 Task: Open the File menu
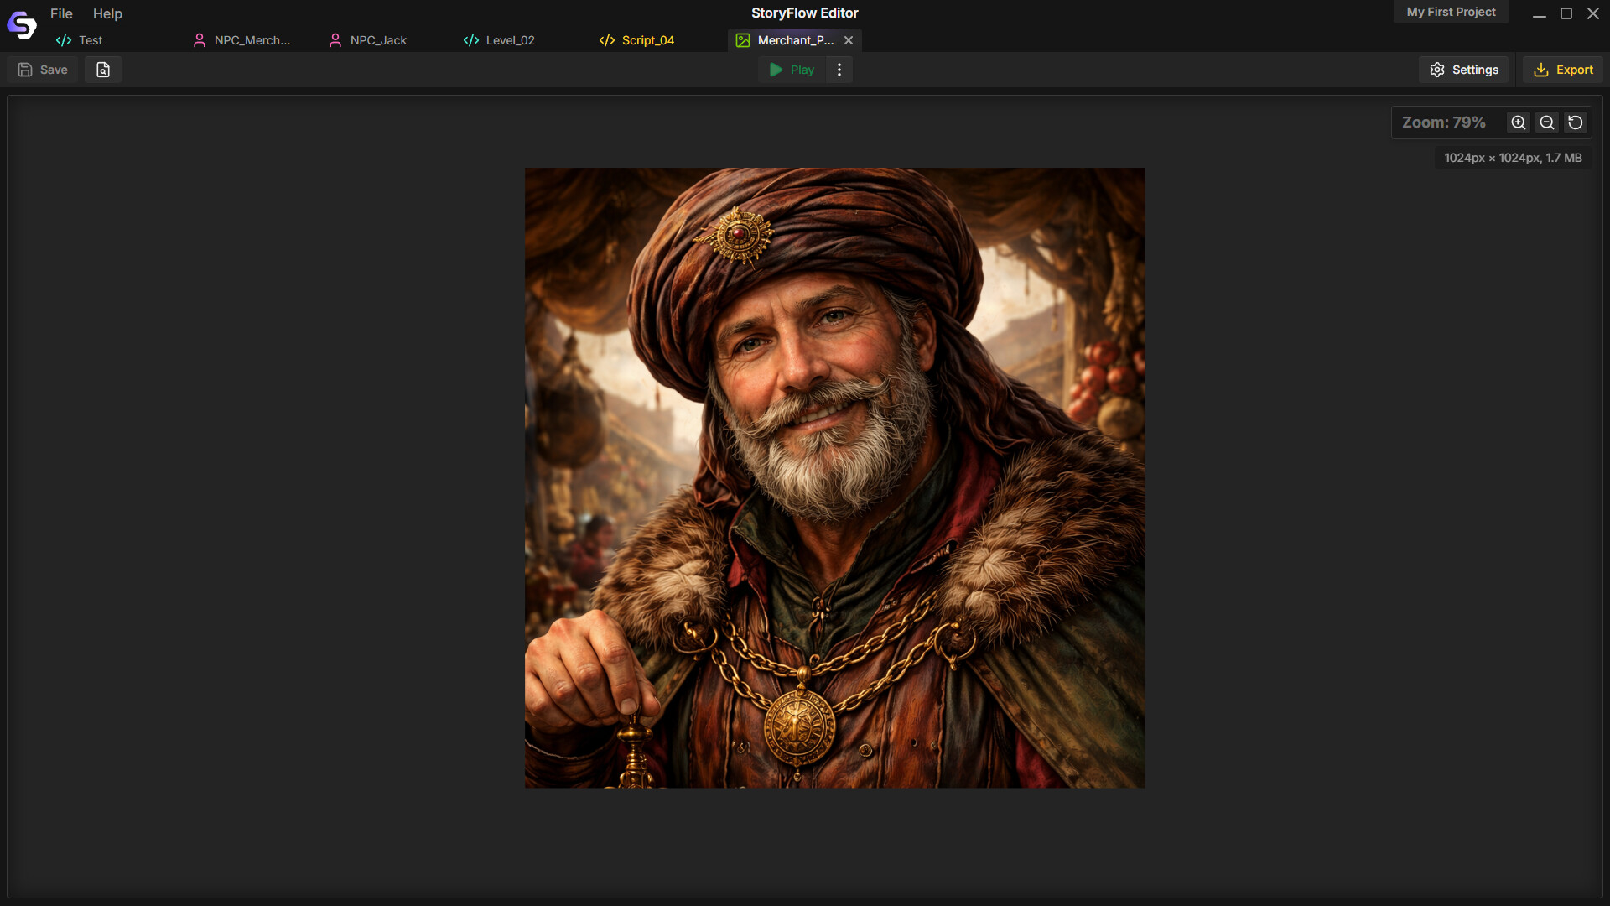(x=60, y=13)
